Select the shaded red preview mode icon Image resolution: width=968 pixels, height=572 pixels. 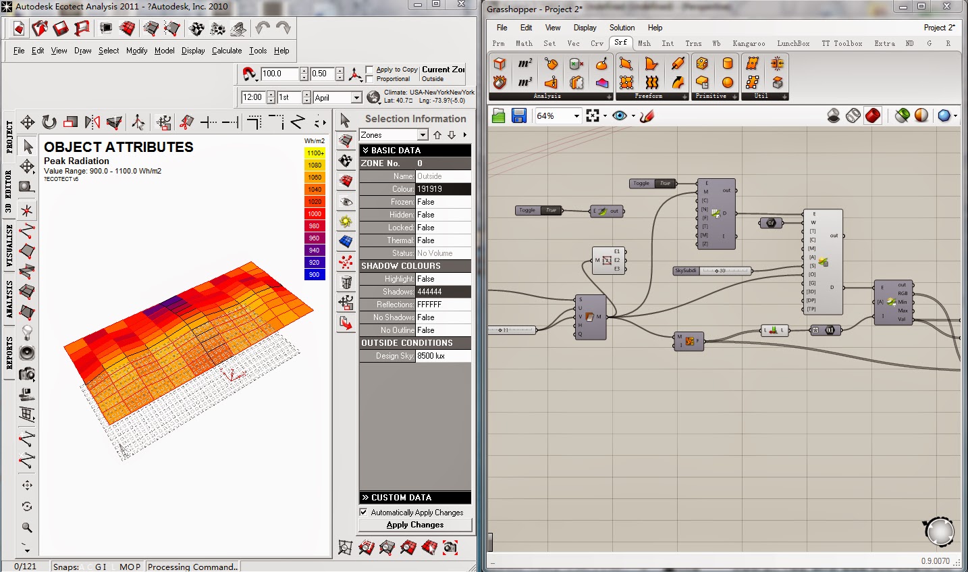pyautogui.click(x=872, y=115)
